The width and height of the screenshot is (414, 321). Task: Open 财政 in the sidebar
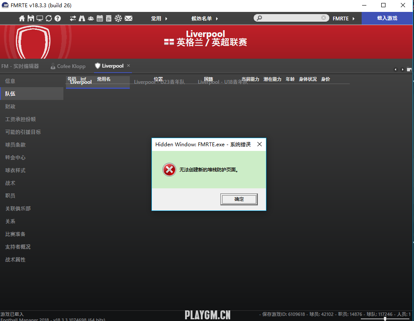31,107
